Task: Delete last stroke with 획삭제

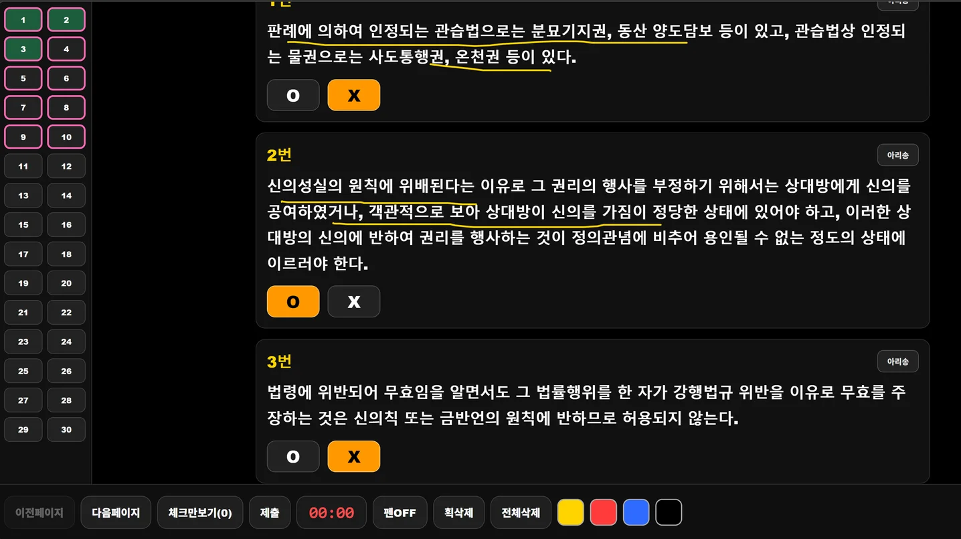Action: pos(458,513)
